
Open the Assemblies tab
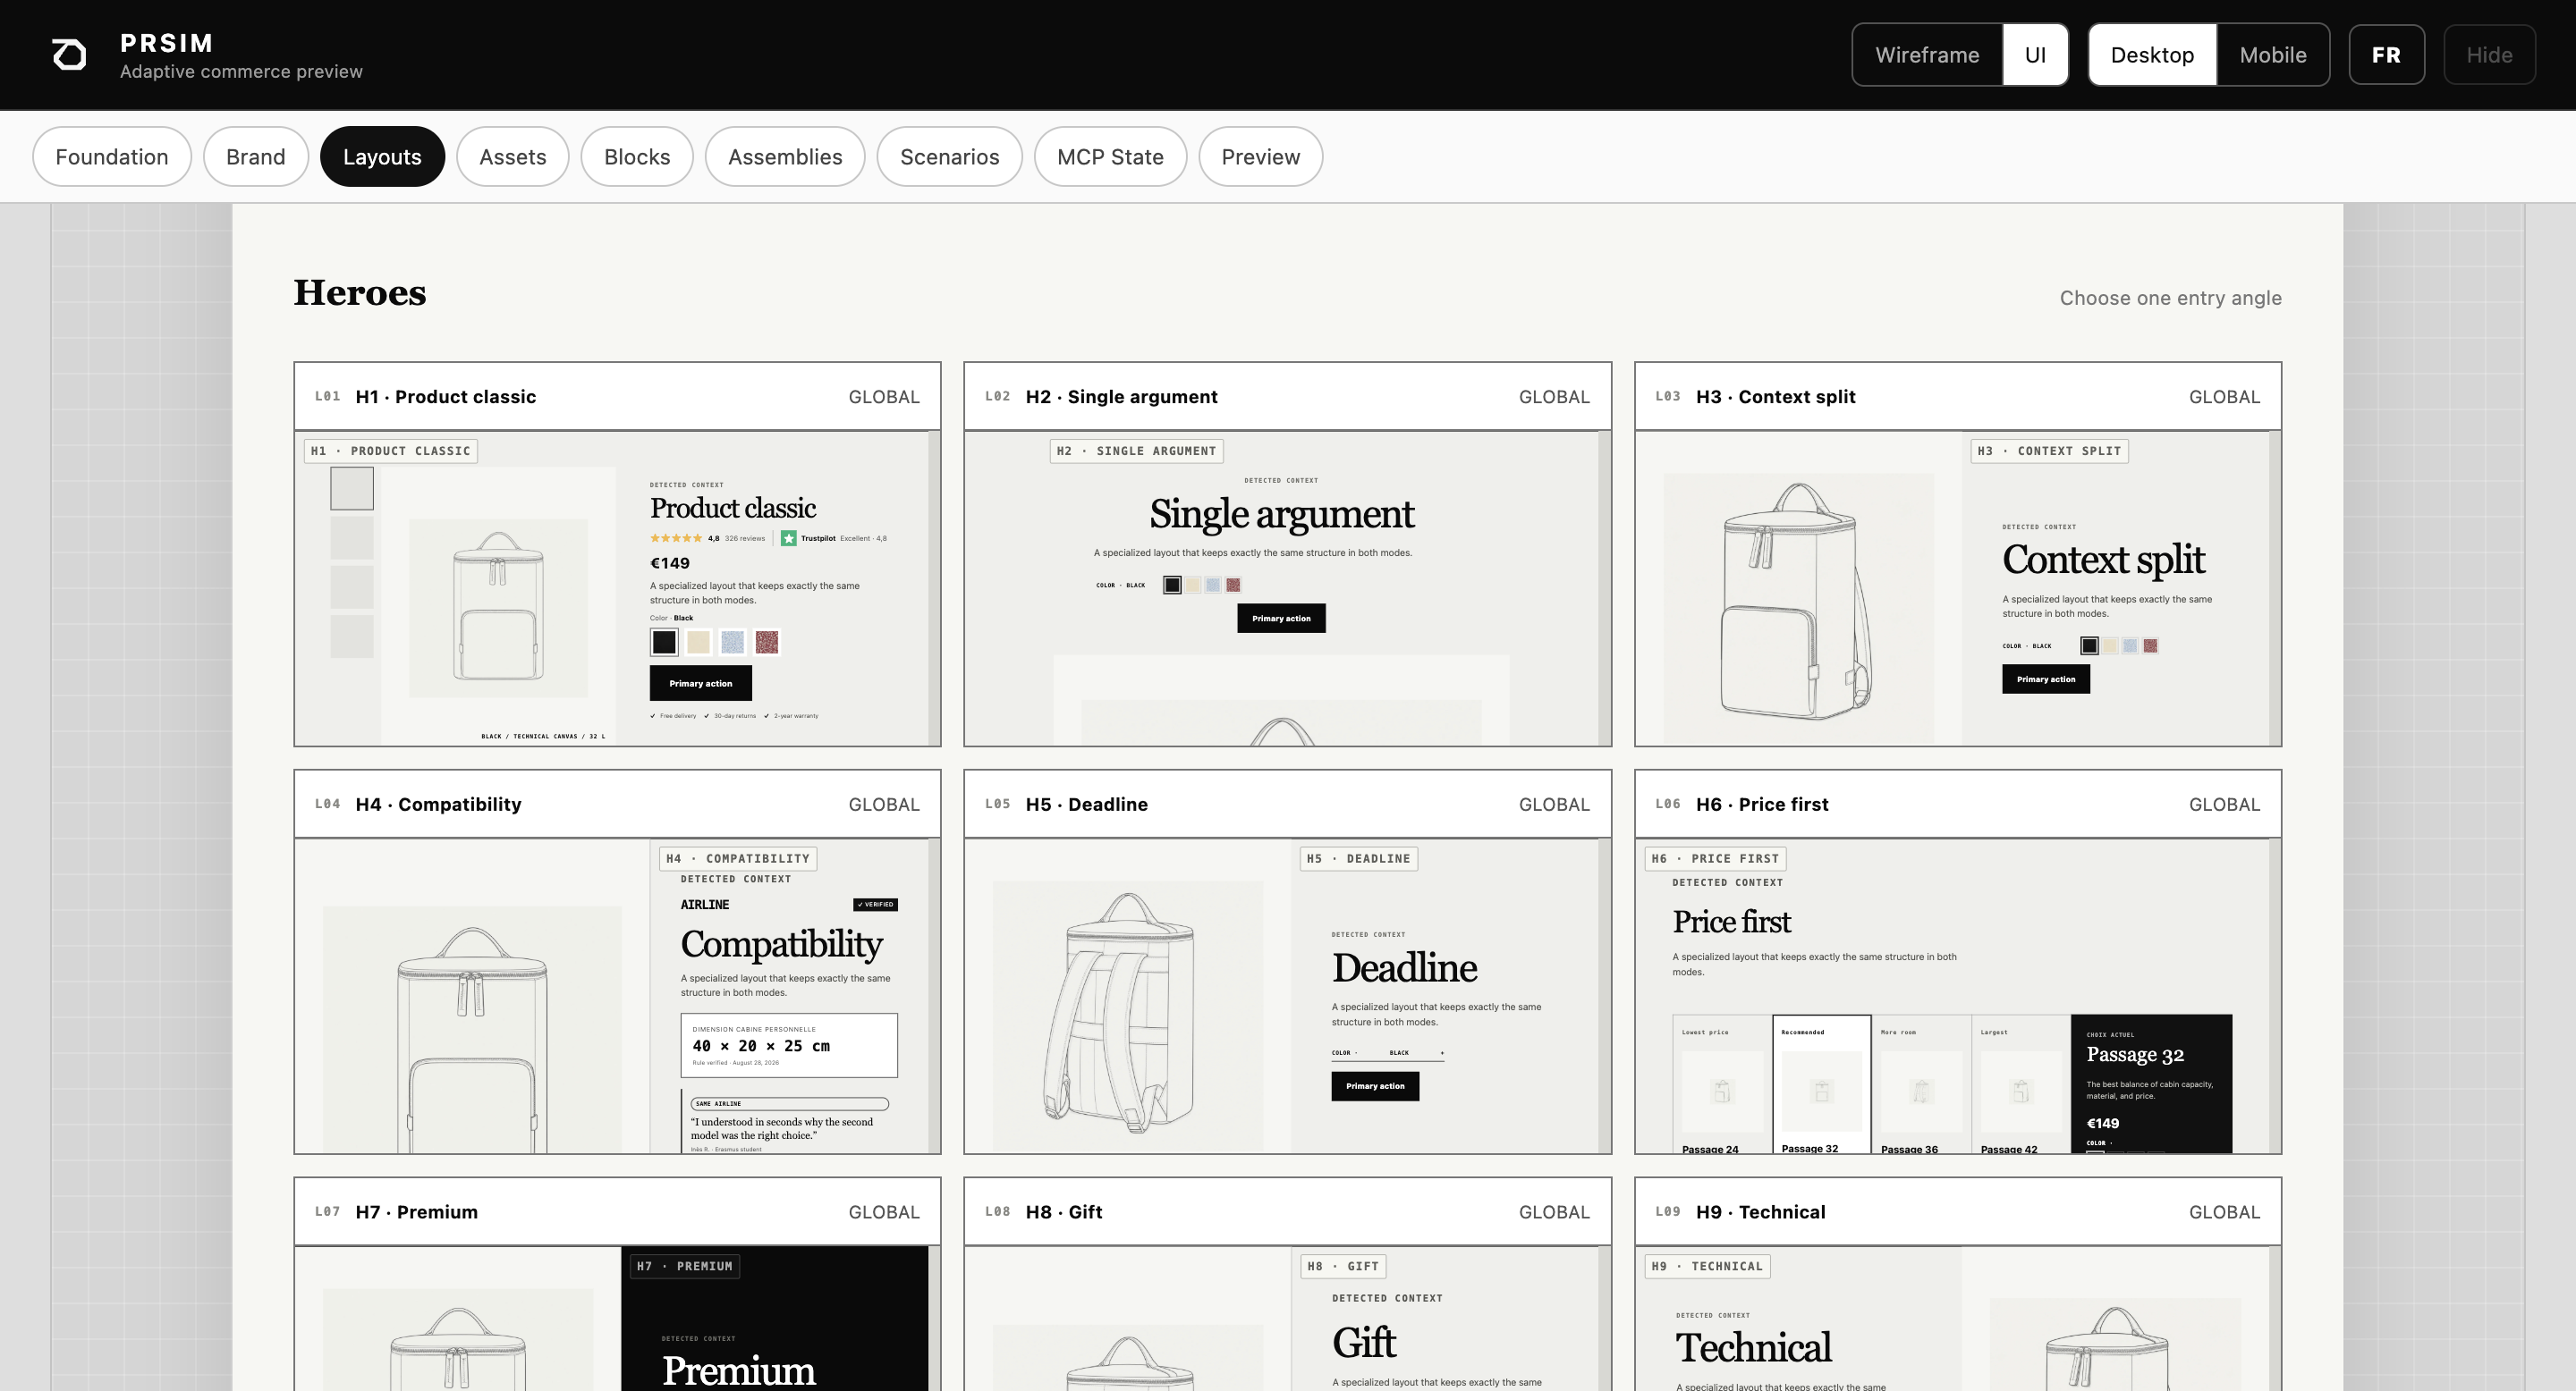[785, 156]
